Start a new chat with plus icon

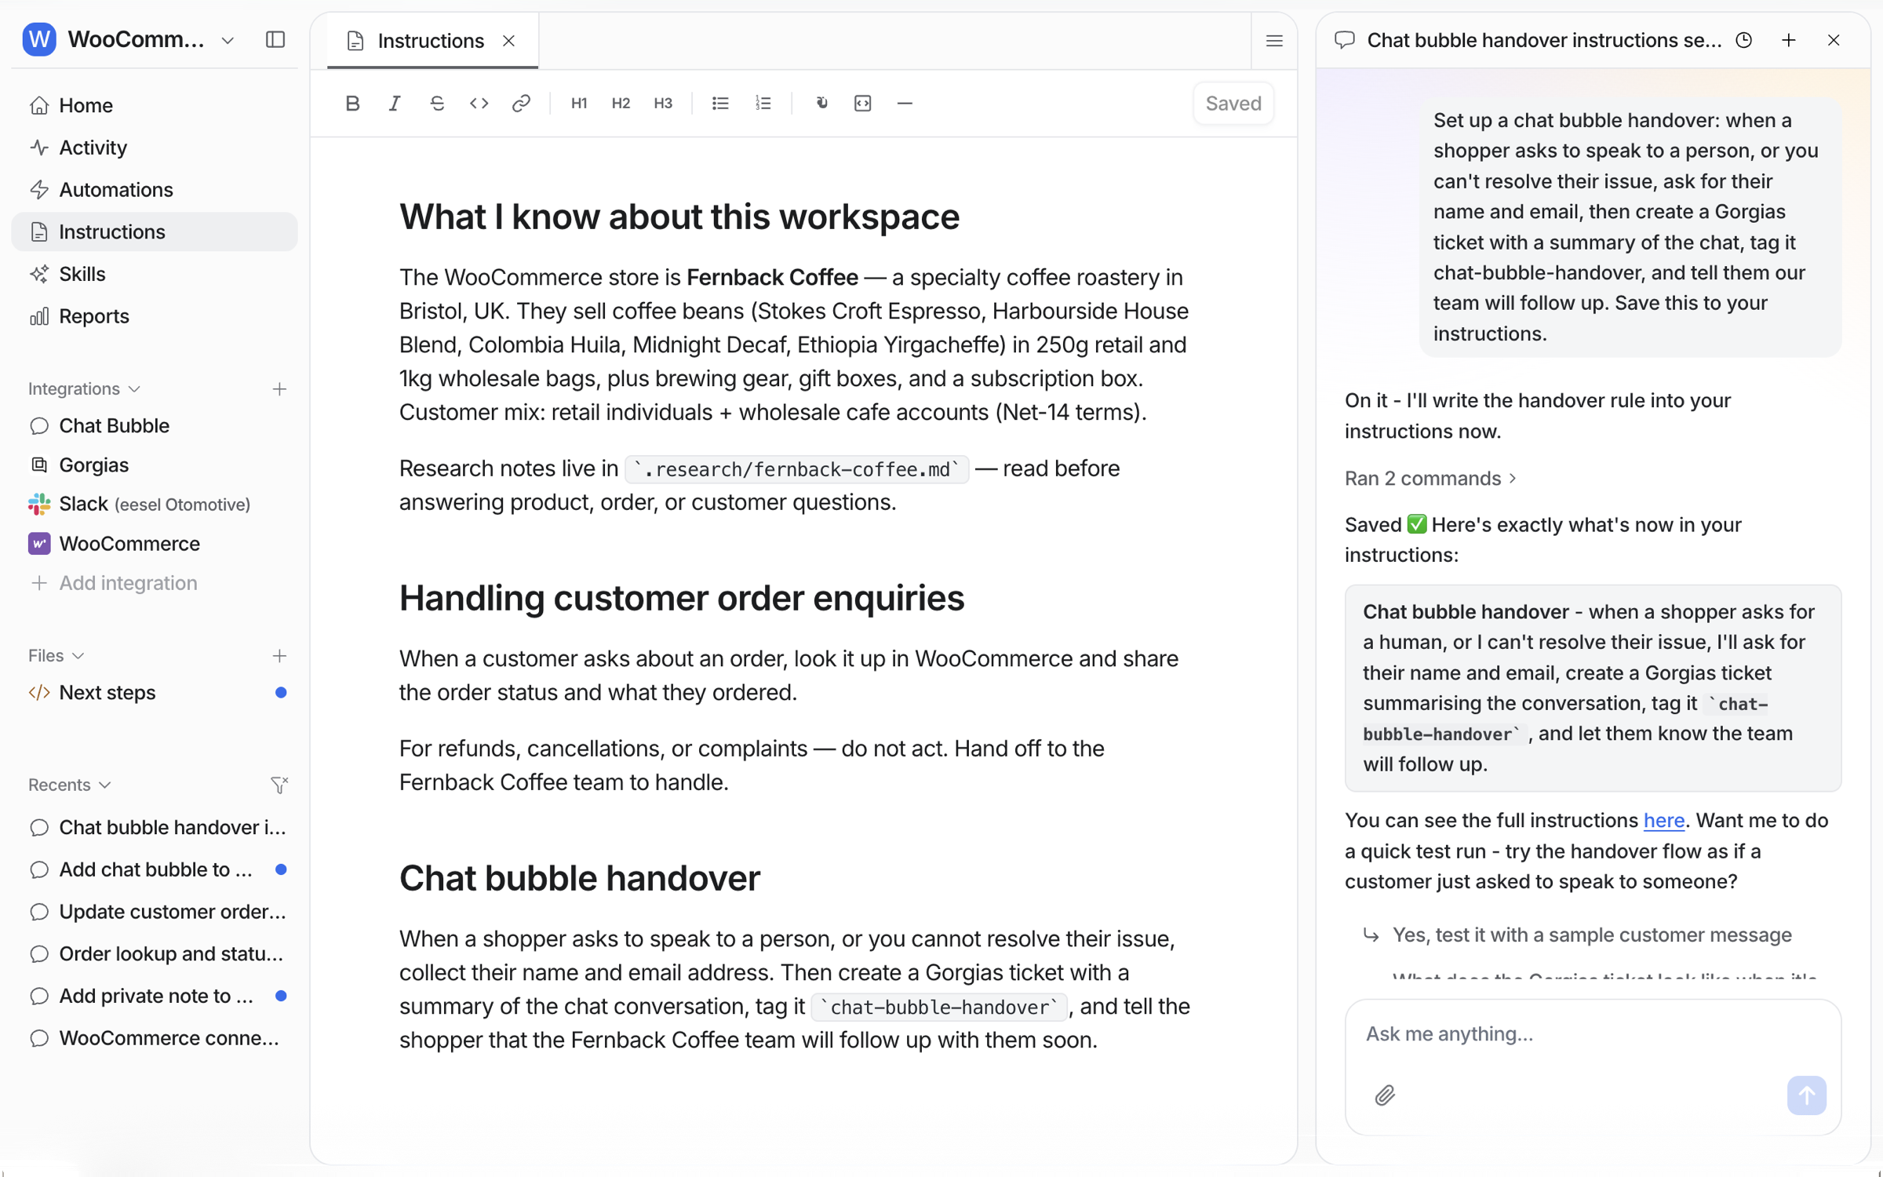pos(1789,40)
